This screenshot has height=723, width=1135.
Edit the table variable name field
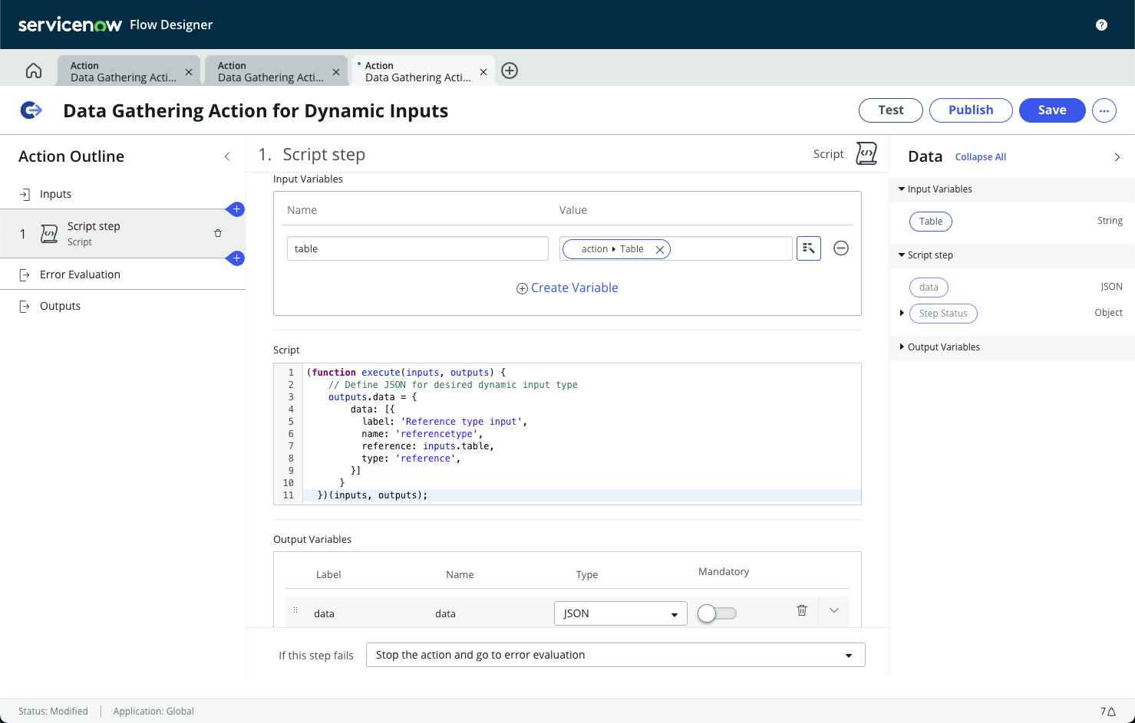tap(417, 248)
